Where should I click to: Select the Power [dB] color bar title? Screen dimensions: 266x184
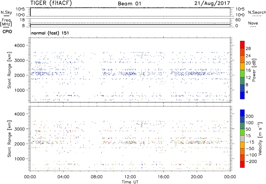tap(254, 70)
